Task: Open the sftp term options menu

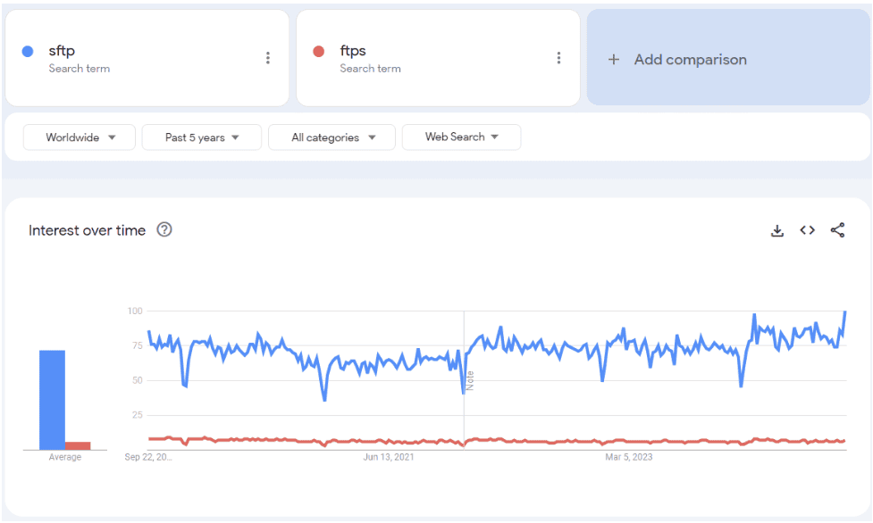Action: point(267,58)
